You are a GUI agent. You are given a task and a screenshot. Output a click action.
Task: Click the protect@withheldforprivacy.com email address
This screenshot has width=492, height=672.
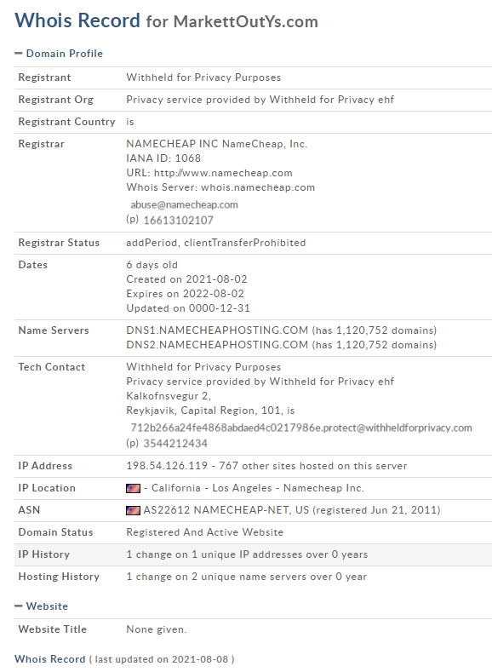[x=301, y=428]
